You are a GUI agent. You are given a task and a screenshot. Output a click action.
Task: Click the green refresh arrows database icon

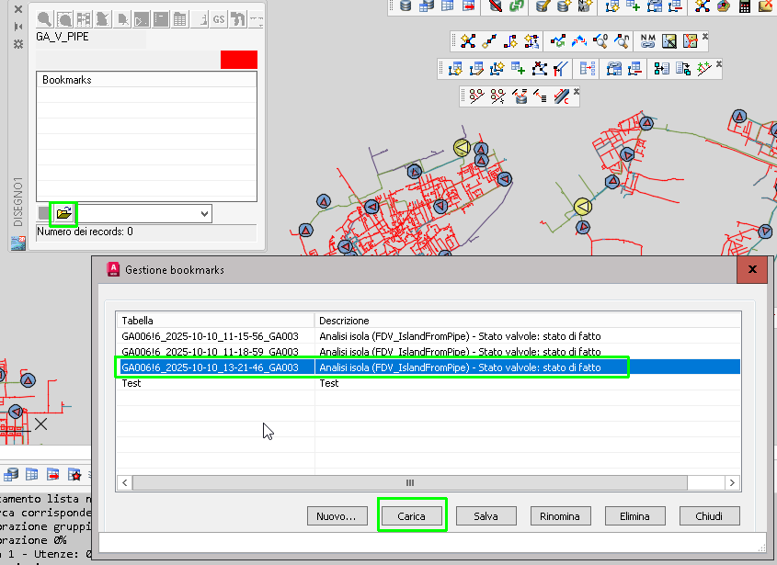click(x=516, y=6)
